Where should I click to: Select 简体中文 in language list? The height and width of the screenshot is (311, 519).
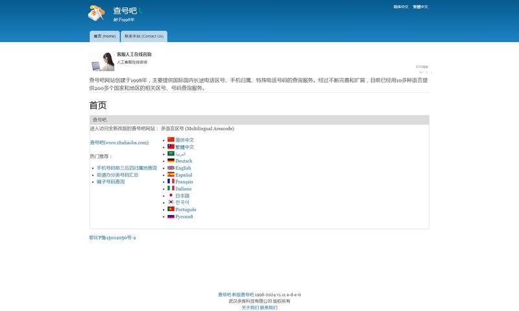185,140
